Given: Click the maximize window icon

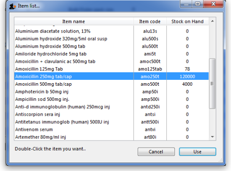Looking at the screenshot, I should tap(197, 4).
